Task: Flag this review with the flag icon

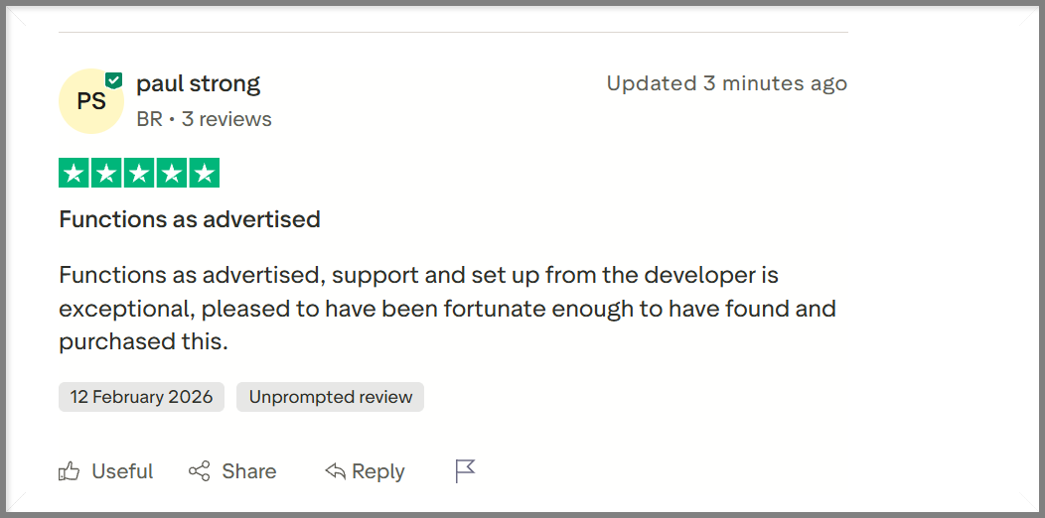Action: (465, 471)
